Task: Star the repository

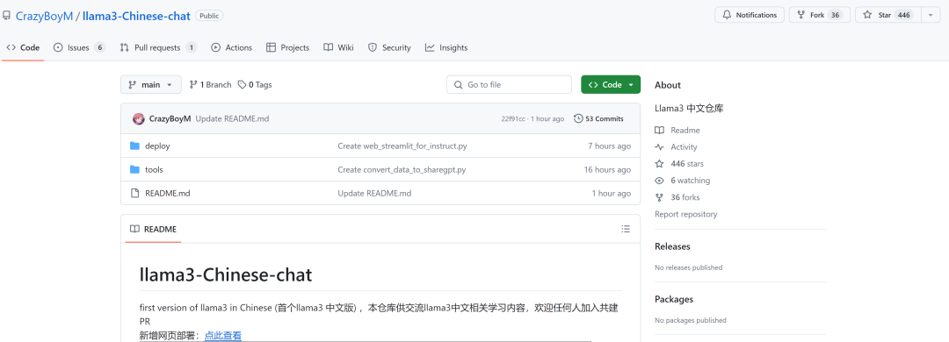Action: point(887,15)
